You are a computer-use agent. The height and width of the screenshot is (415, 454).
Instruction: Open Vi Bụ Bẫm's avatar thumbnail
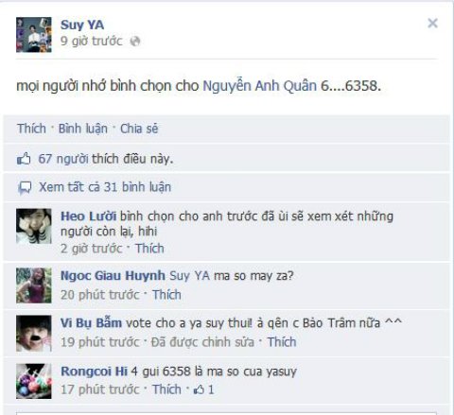(x=34, y=334)
